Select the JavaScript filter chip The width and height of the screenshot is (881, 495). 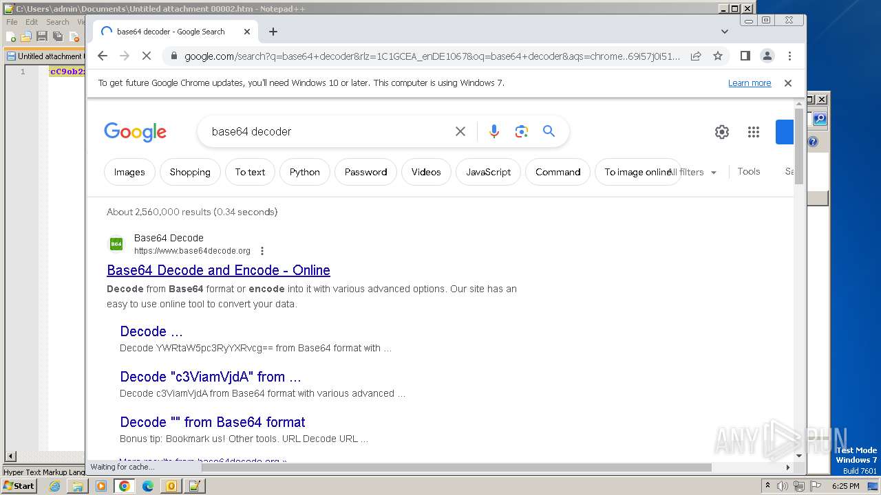click(x=488, y=172)
